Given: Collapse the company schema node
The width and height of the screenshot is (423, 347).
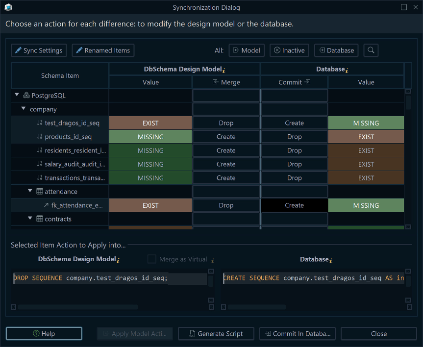Looking at the screenshot, I should (x=23, y=109).
